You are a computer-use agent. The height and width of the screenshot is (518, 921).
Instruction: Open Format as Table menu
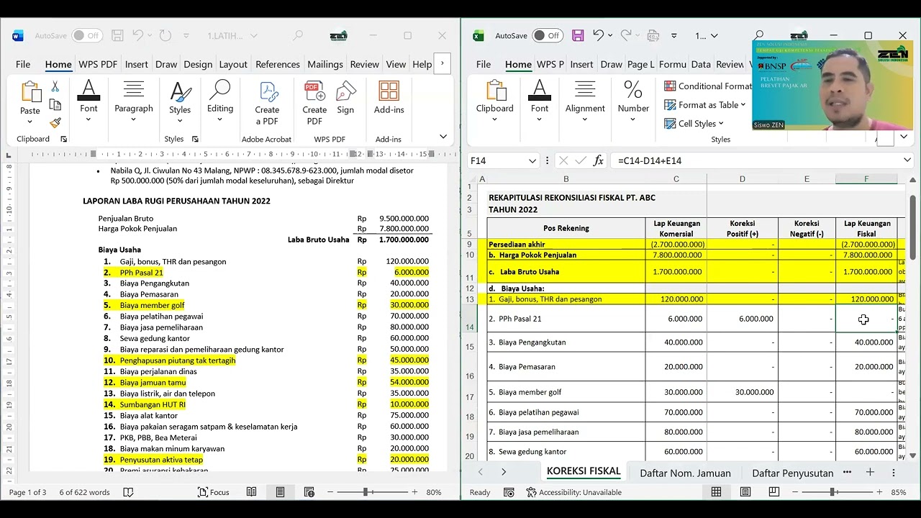pyautogui.click(x=705, y=104)
